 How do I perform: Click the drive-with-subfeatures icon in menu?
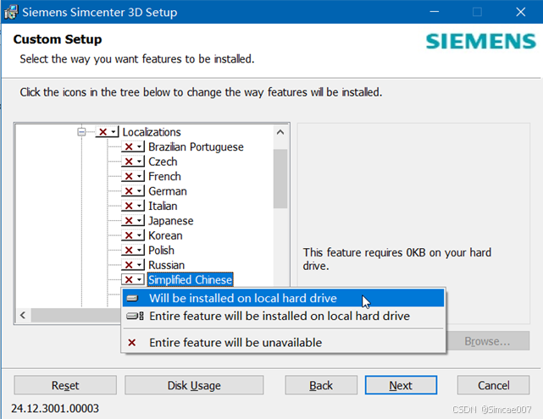135,317
